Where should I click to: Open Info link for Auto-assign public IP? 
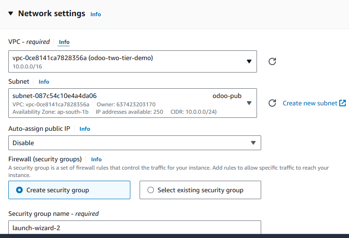(85, 129)
